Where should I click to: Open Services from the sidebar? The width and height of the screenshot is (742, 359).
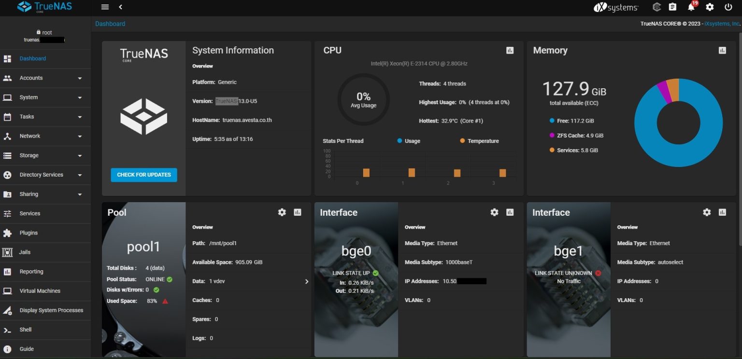click(29, 213)
